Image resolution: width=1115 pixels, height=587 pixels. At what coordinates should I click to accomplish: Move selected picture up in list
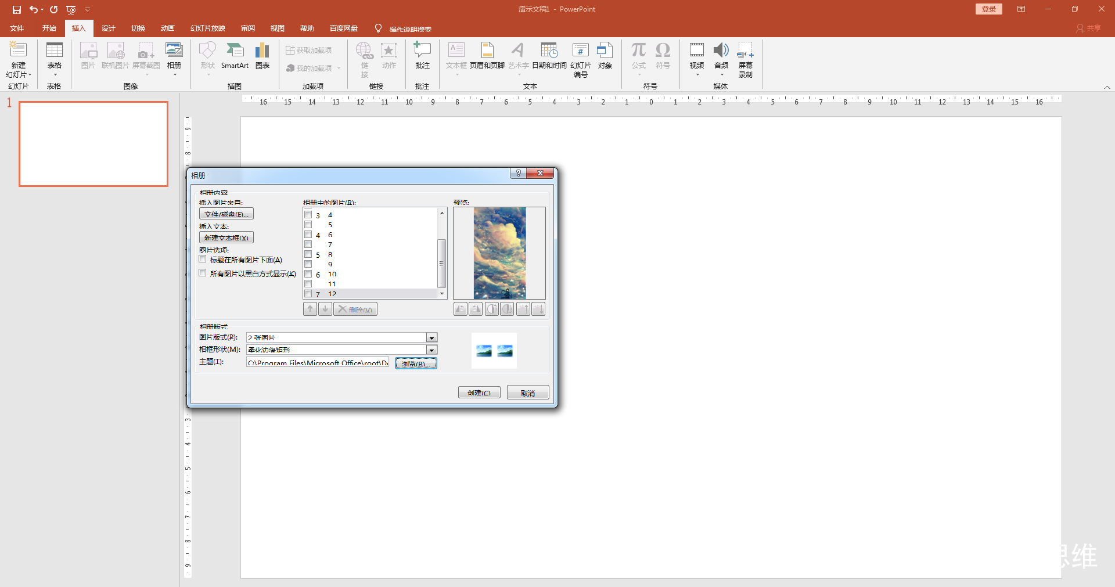(310, 309)
